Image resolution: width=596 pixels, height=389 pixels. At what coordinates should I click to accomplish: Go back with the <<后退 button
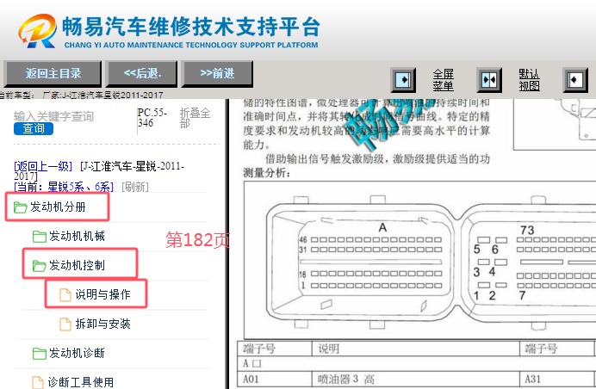pyautogui.click(x=142, y=74)
